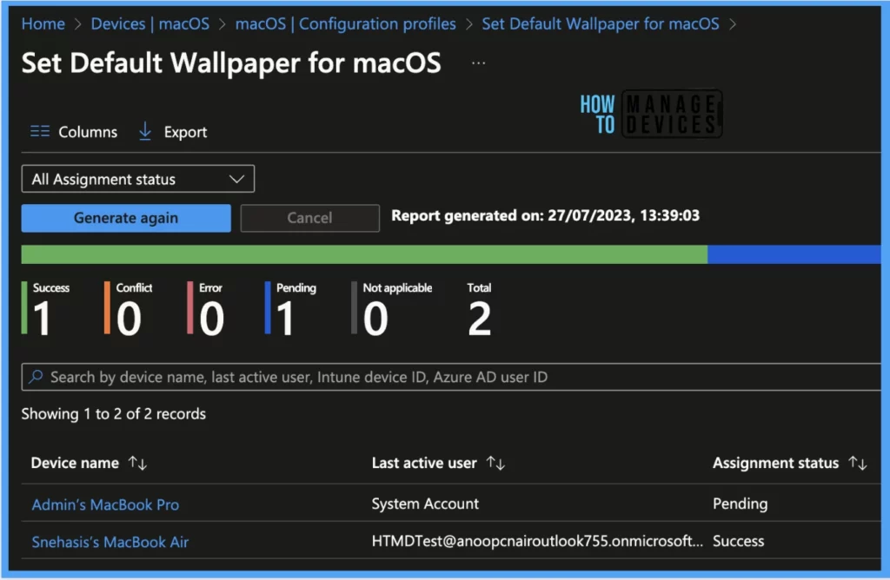890x580 pixels.
Task: Click the Showing 1 to 2 of 2 records text
Action: (114, 414)
